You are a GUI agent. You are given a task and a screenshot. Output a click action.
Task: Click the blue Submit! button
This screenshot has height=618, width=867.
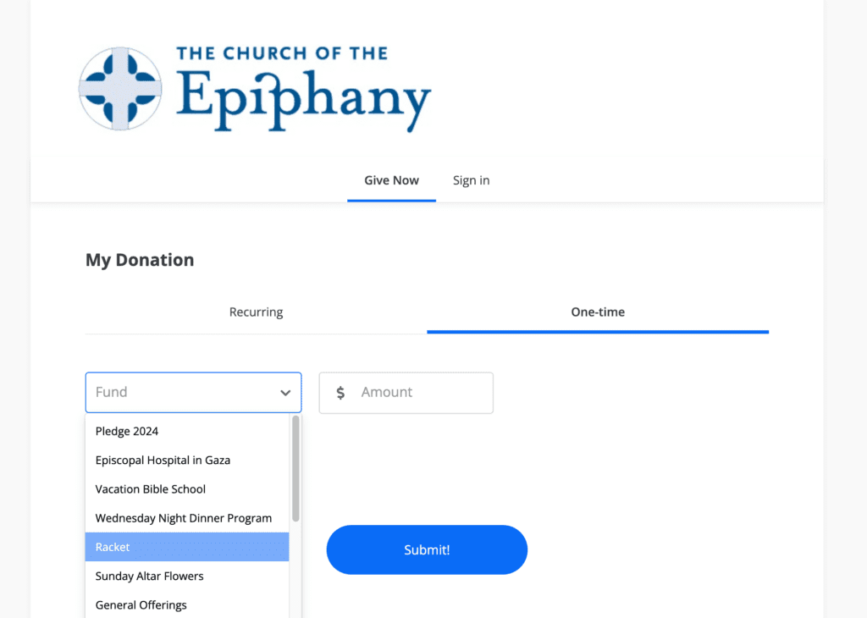(427, 549)
